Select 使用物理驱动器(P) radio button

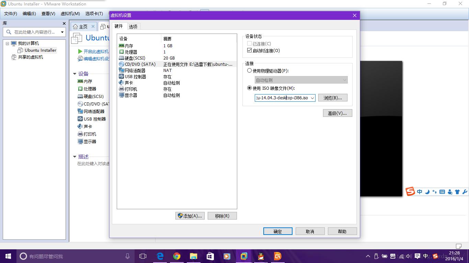point(250,71)
